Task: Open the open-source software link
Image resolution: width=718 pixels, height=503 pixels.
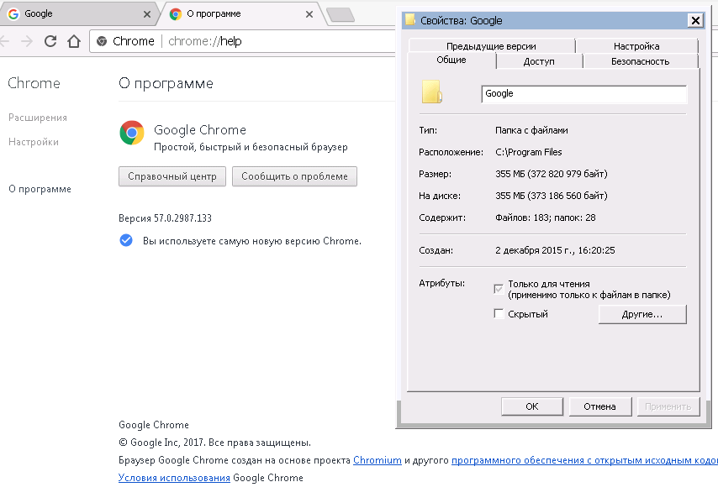Action: click(584, 460)
